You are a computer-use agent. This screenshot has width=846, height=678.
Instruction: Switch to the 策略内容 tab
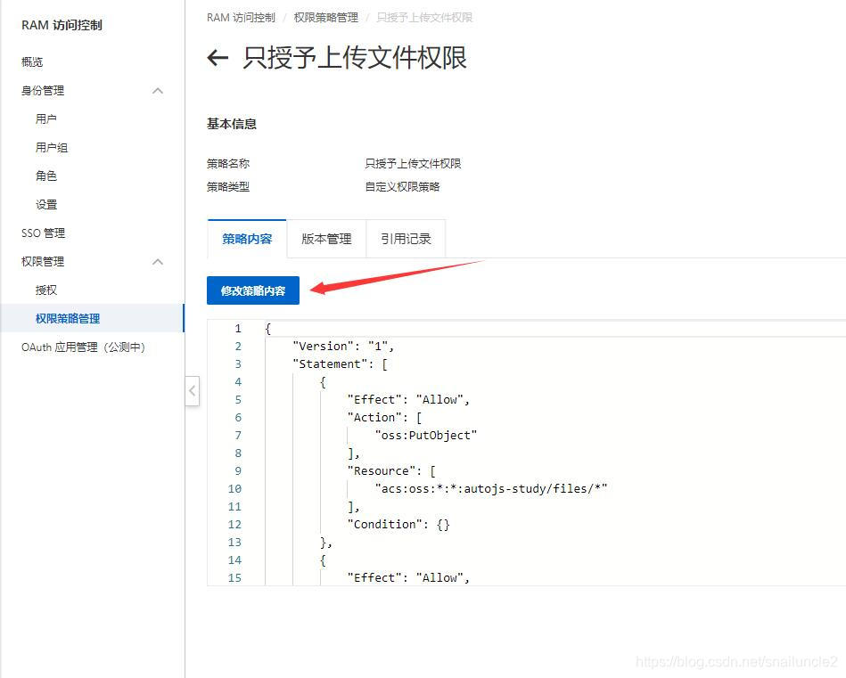coord(247,239)
